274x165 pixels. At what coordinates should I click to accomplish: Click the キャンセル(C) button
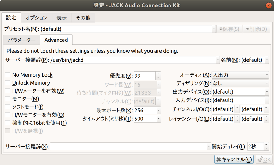coord(234,159)
